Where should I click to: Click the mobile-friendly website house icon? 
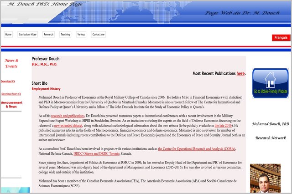pyautogui.click(x=270, y=83)
